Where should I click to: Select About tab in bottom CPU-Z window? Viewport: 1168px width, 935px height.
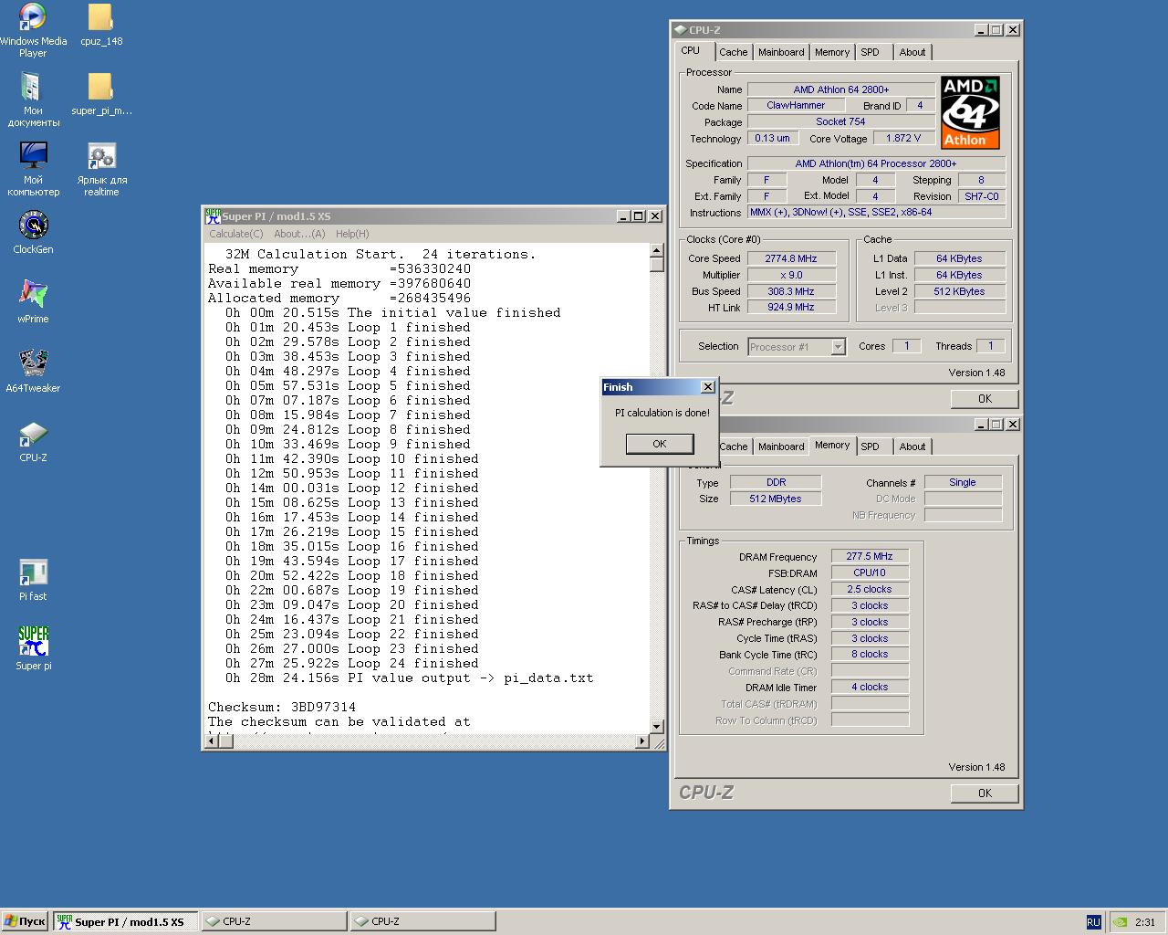[x=912, y=446]
